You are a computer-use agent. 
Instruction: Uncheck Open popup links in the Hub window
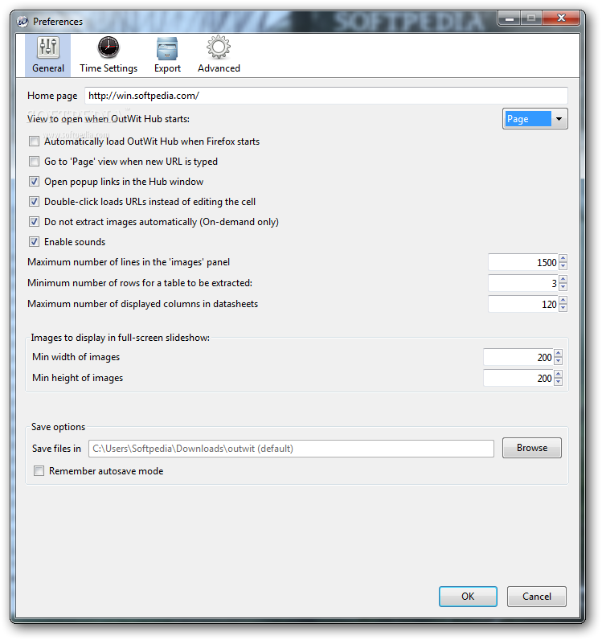click(x=34, y=181)
